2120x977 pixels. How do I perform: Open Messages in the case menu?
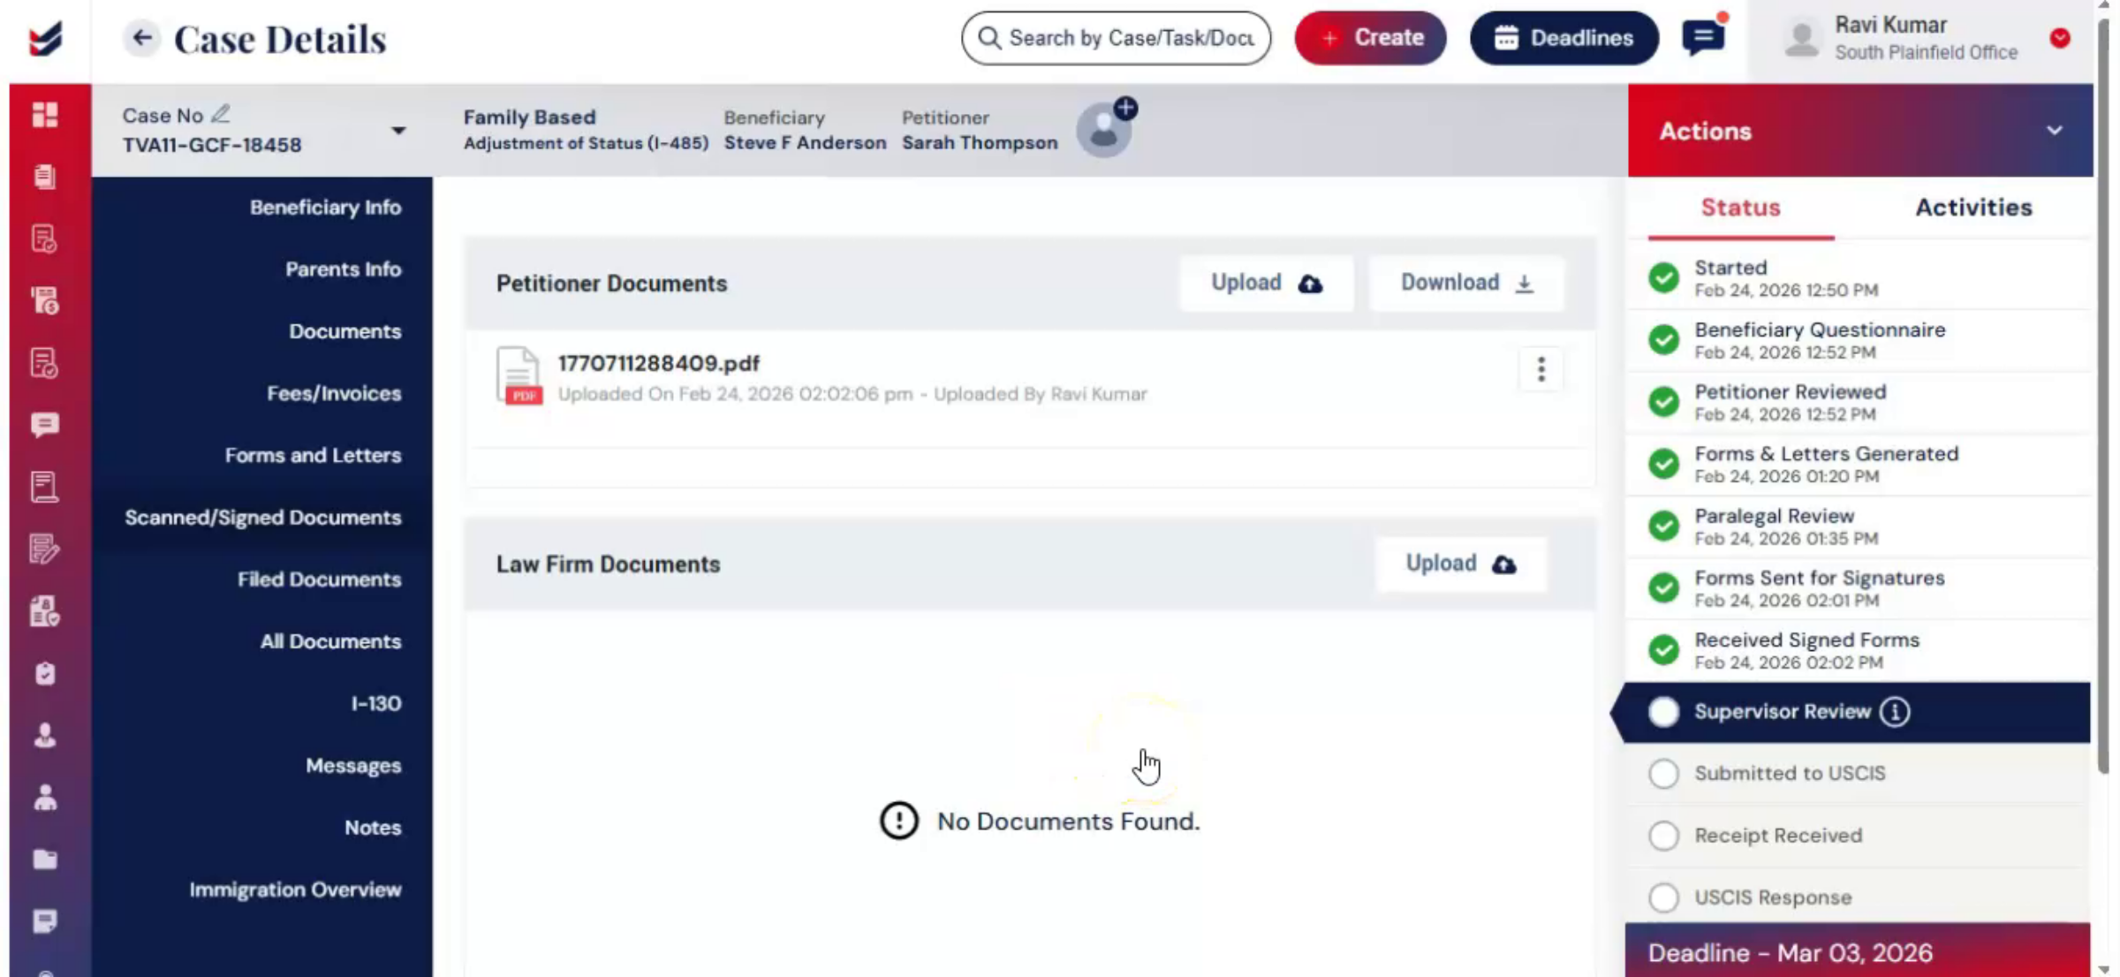pyautogui.click(x=353, y=766)
